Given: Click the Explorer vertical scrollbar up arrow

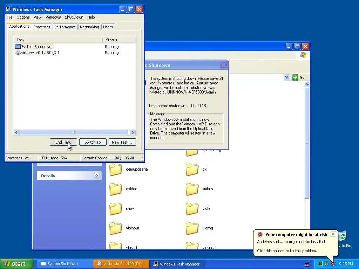Looking at the screenshot, I should point(307,84).
